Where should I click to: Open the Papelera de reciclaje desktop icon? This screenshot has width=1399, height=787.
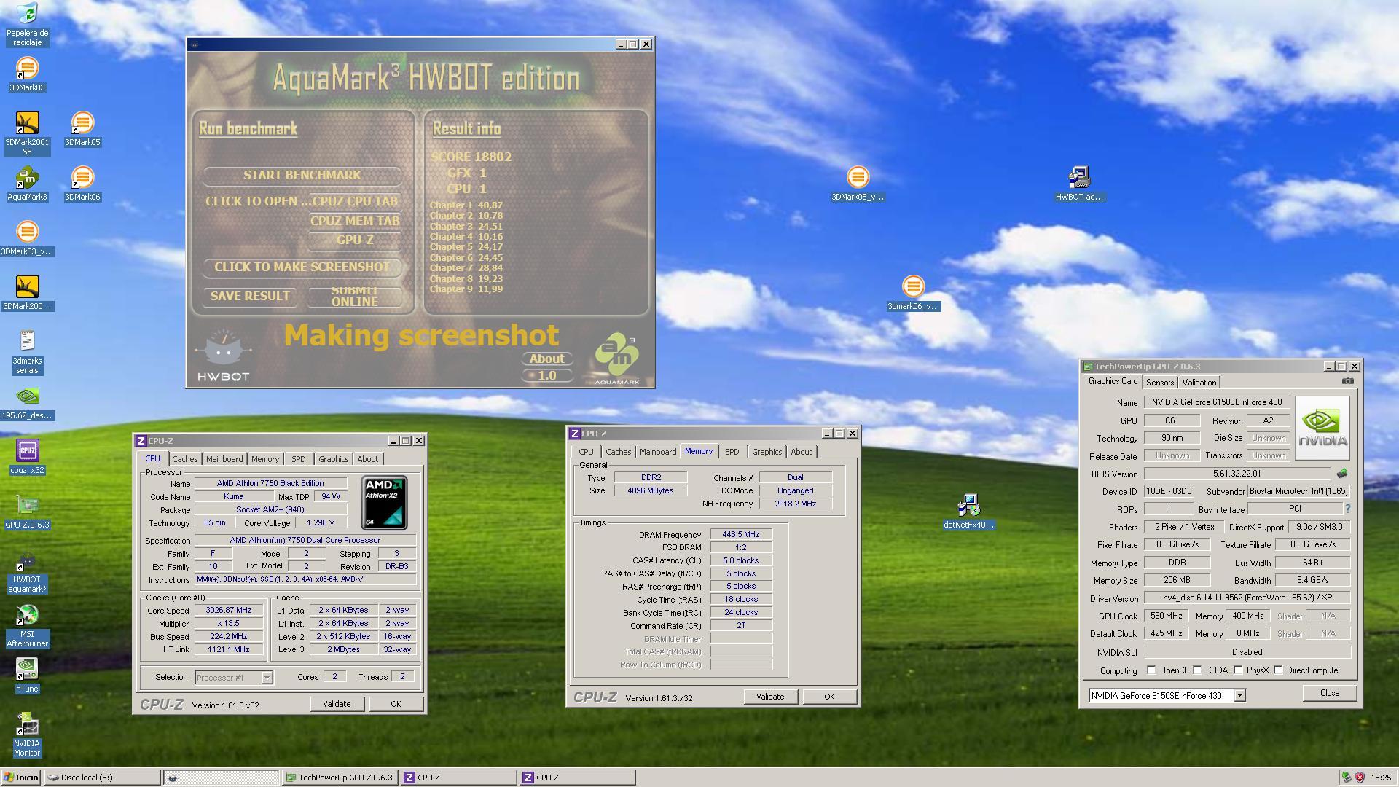point(27,24)
